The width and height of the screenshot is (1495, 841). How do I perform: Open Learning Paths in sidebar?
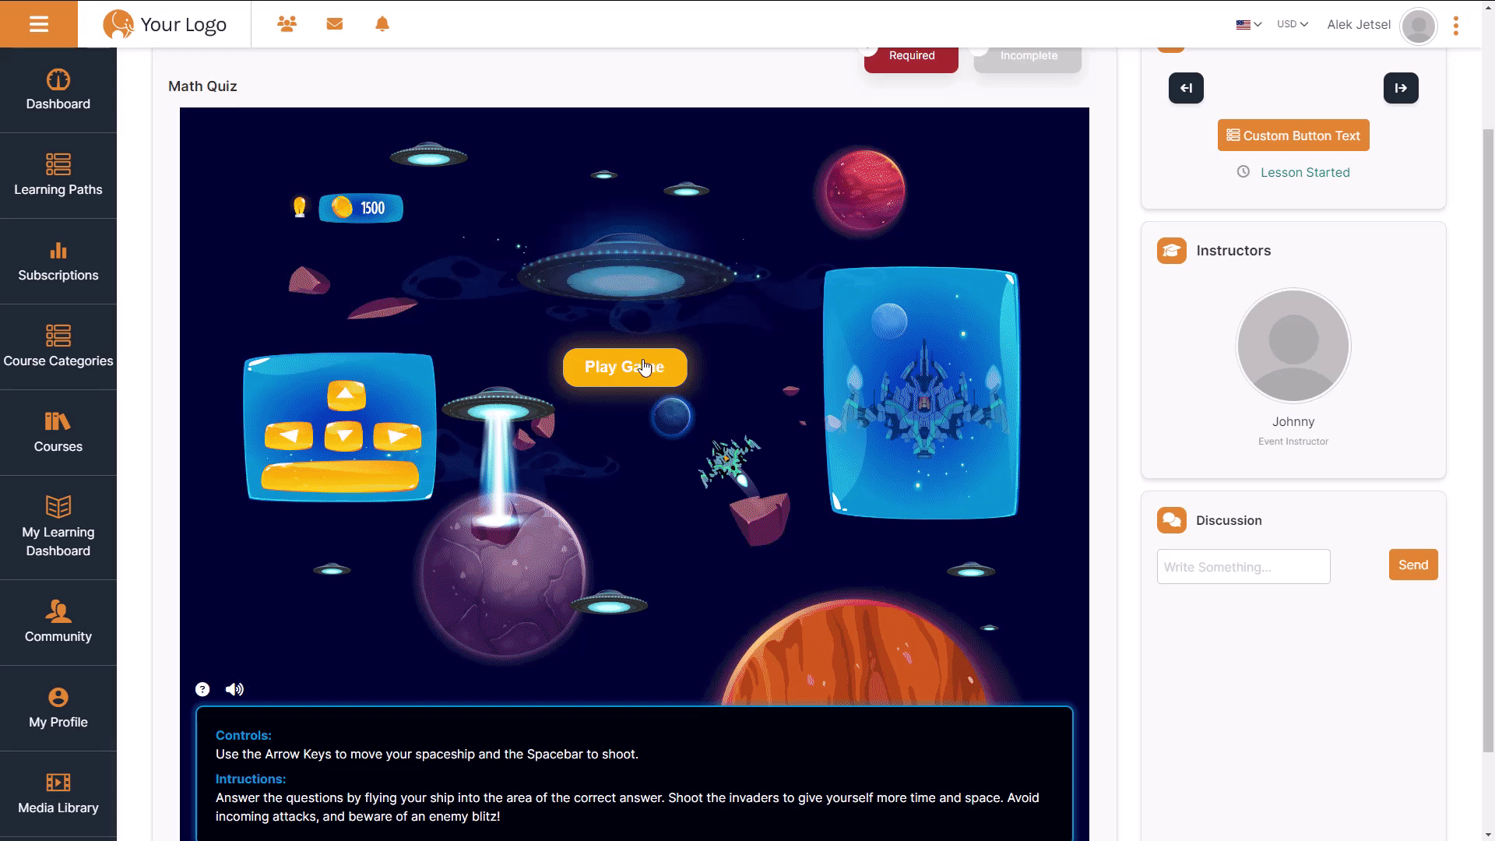point(58,176)
